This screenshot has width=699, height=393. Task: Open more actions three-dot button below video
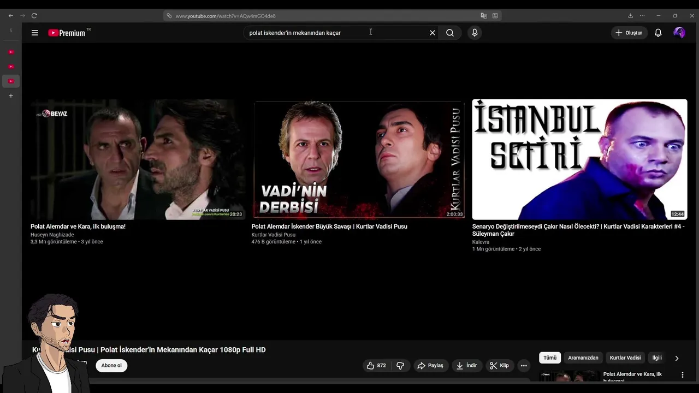[x=524, y=366]
